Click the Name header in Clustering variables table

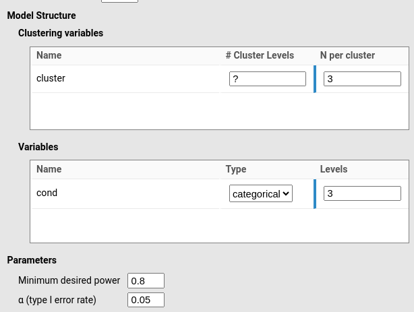click(x=49, y=55)
